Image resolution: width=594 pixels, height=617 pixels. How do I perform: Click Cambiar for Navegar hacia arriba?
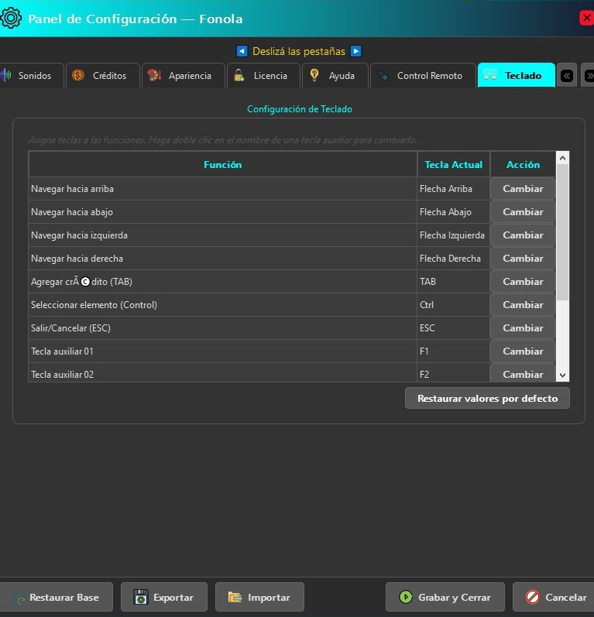point(523,189)
